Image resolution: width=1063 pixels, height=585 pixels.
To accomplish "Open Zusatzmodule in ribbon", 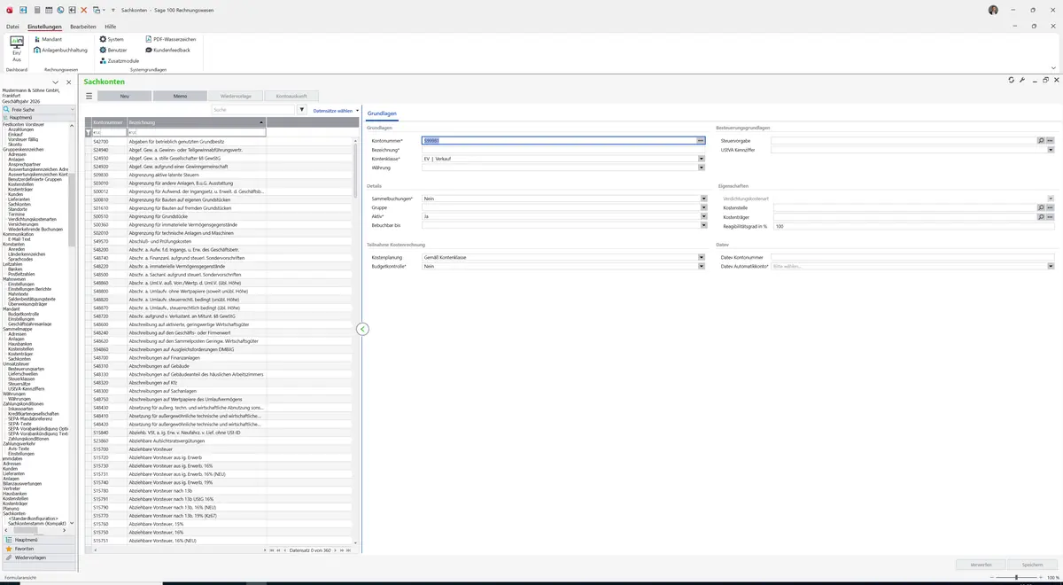I will pos(119,60).
